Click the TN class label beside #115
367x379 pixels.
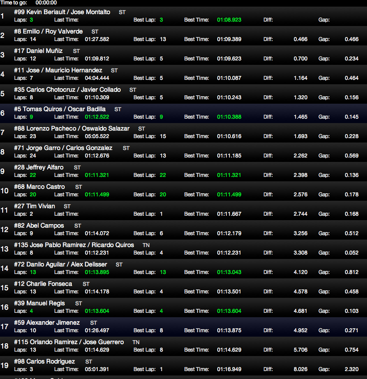[136, 342]
